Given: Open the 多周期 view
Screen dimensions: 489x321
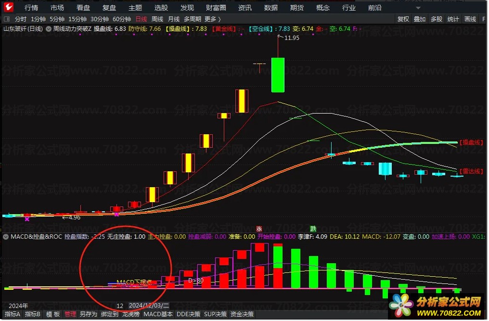Looking at the screenshot, I should click(193, 19).
